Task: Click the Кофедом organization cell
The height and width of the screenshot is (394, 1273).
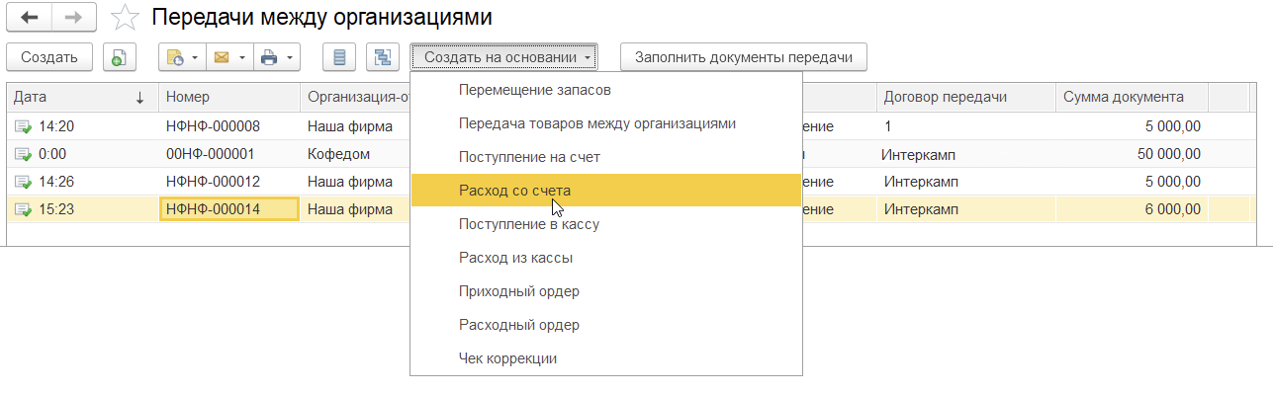Action: 338,154
